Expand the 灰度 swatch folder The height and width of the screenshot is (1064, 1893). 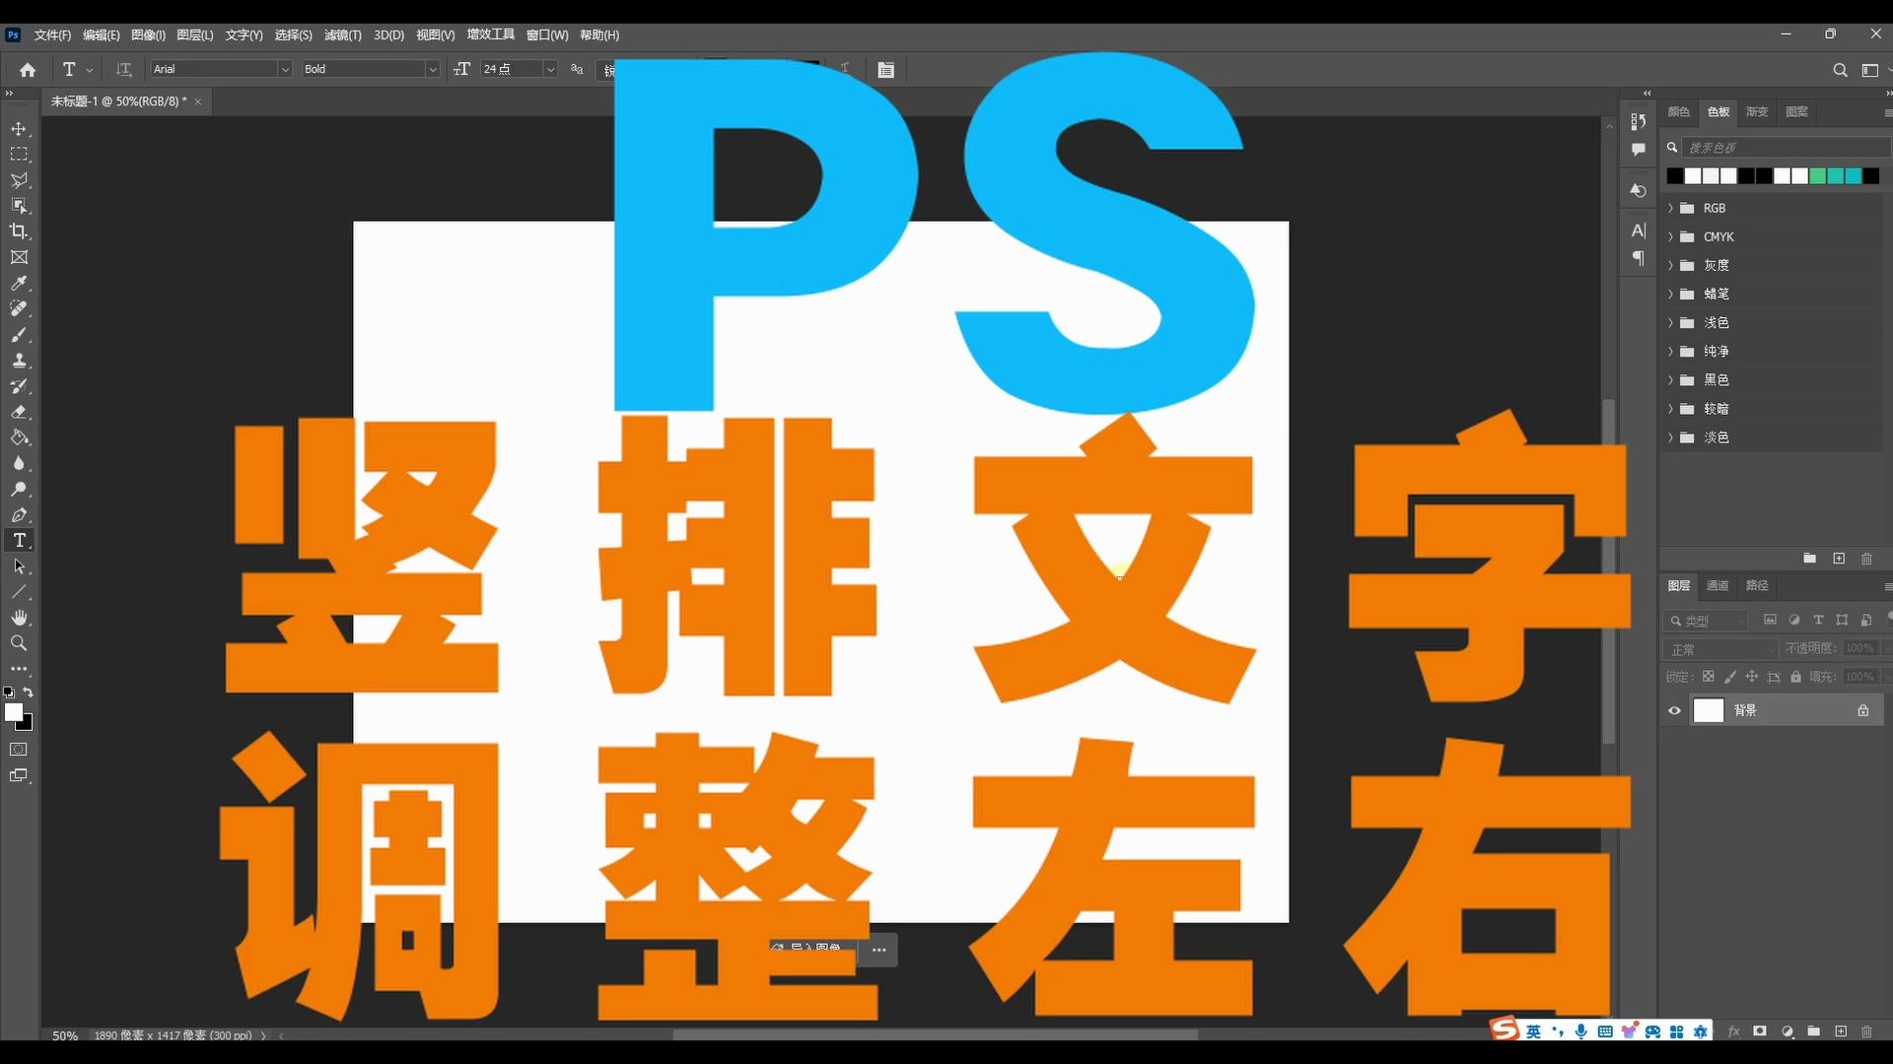pos(1670,266)
